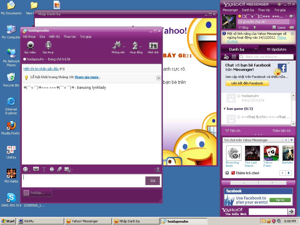The image size is (300, 225).
Task: Show next games with right arrow
Action: pos(289,173)
